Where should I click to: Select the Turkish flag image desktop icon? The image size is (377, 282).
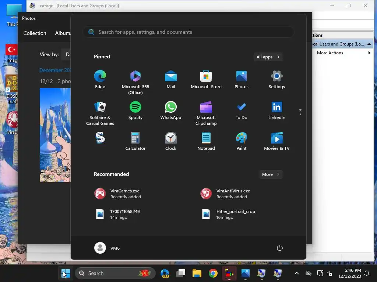[11, 53]
